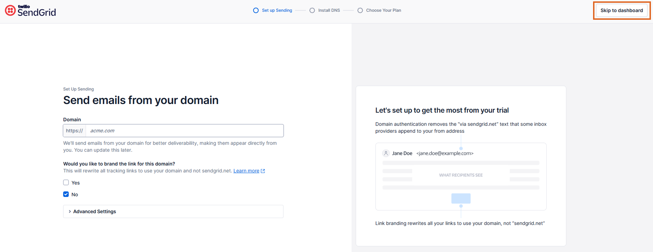This screenshot has width=653, height=252.
Task: Click the Choose Your Plan circle icon
Action: pos(360,10)
